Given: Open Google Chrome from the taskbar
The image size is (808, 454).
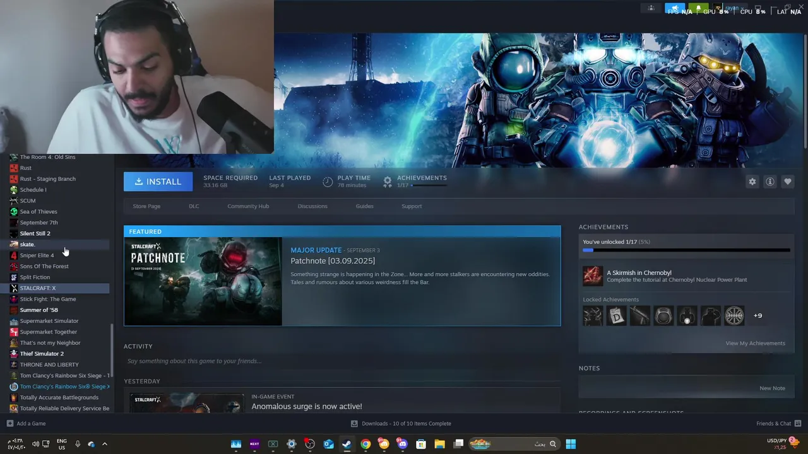Looking at the screenshot, I should (x=365, y=444).
